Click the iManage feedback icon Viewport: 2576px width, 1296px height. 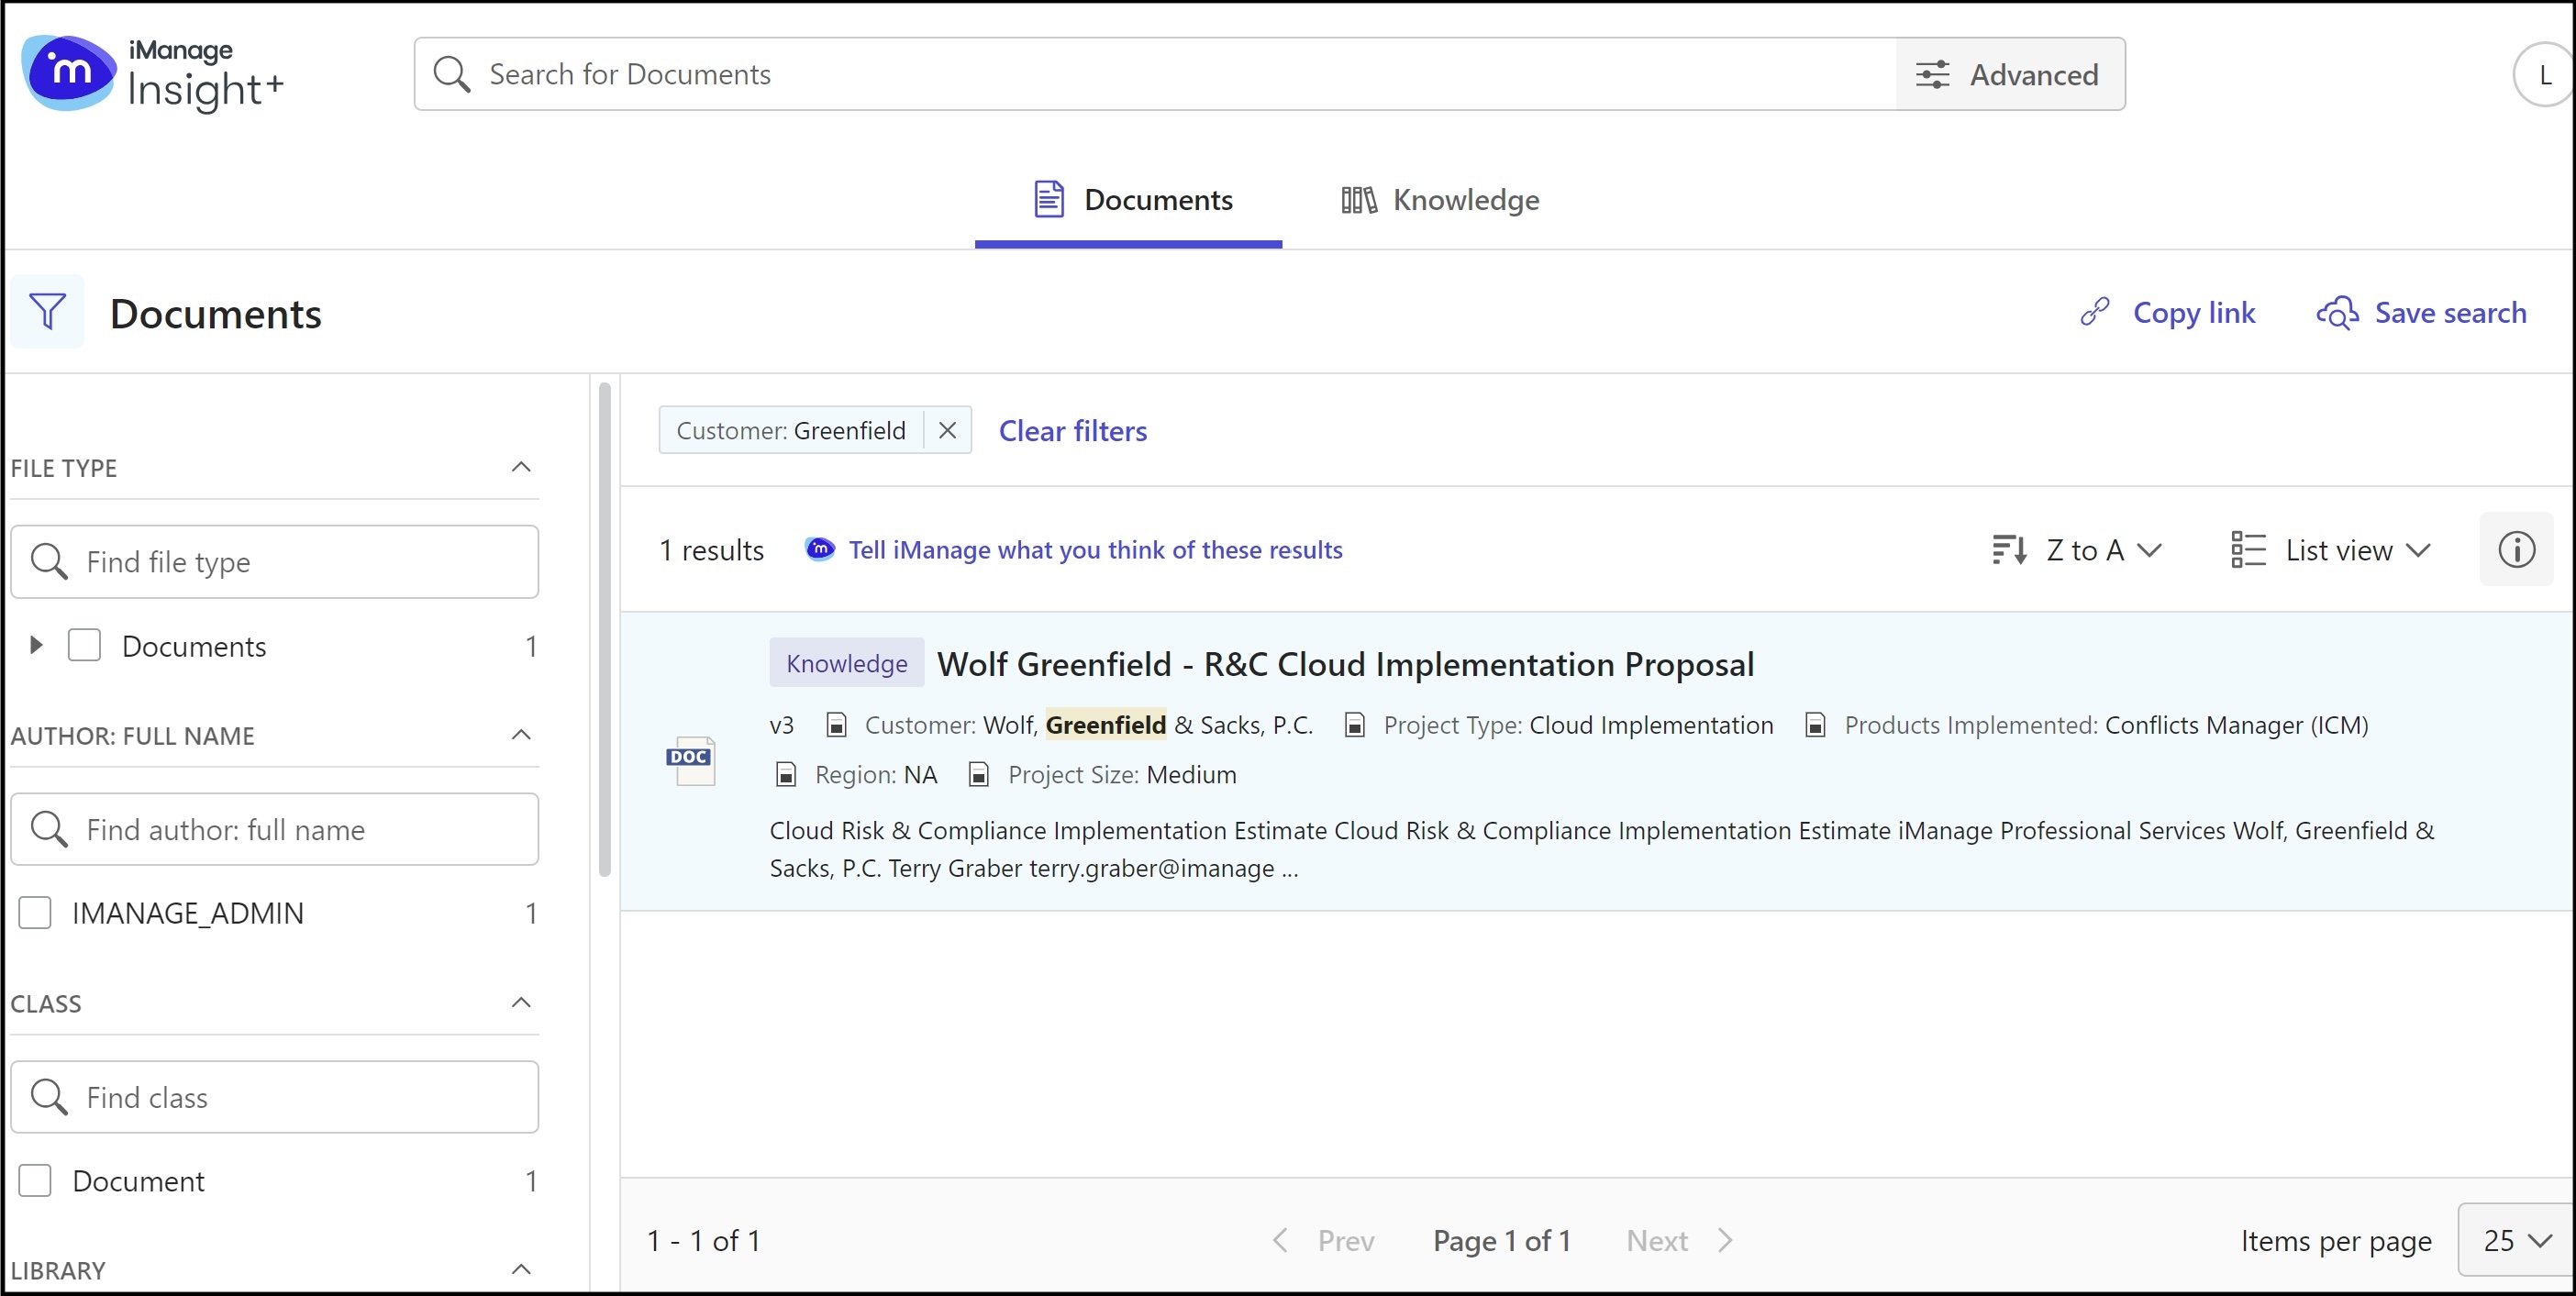[x=819, y=549]
